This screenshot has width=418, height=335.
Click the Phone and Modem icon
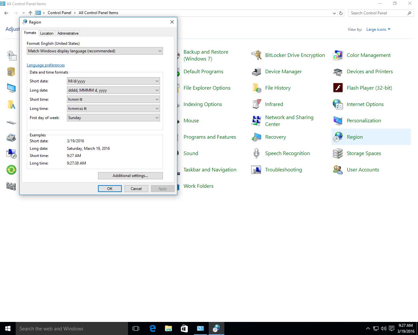[11, 137]
